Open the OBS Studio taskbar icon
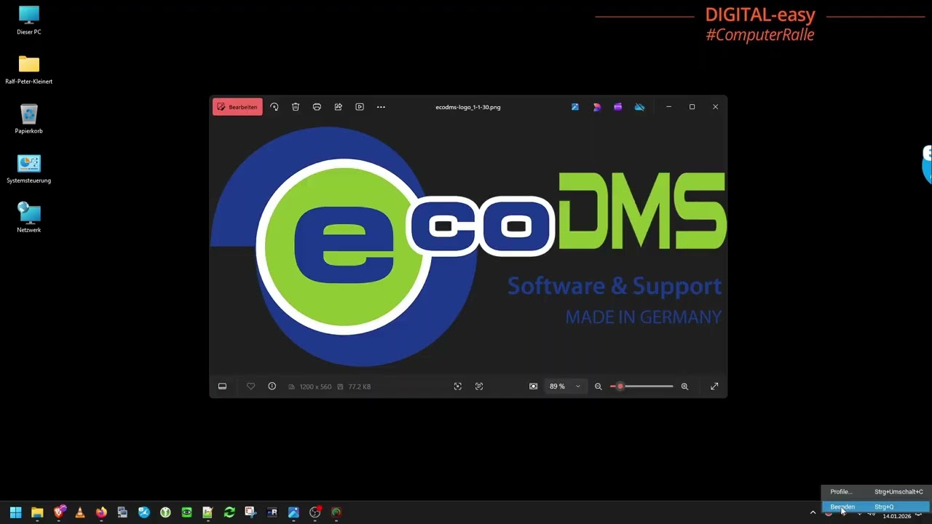 click(x=315, y=512)
